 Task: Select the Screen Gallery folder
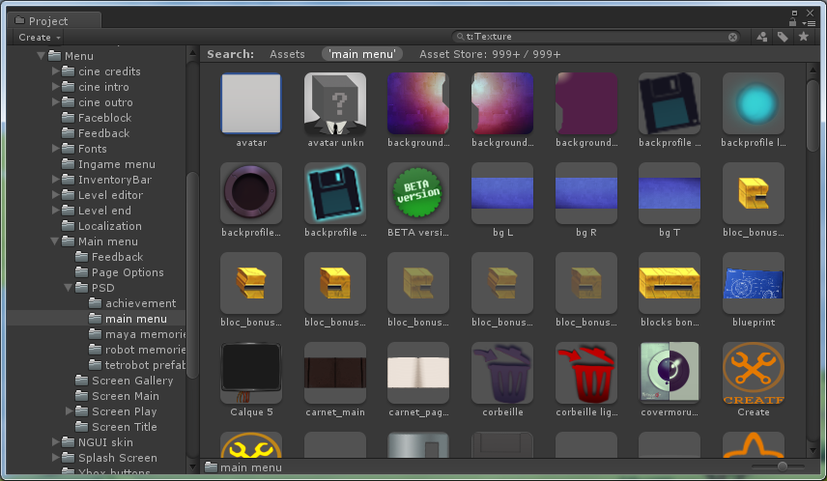pos(124,381)
